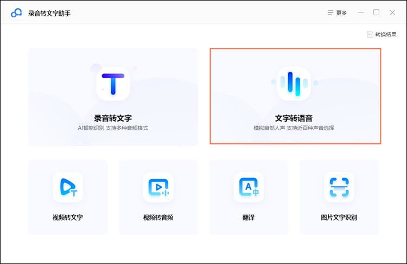Select the 视频转文字 play icon

click(x=68, y=187)
